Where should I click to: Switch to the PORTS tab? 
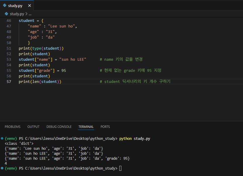point(105,127)
